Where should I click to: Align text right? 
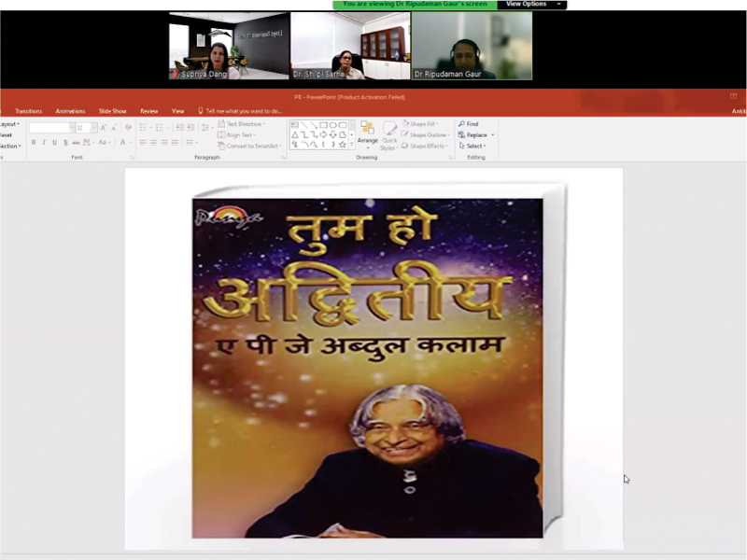(x=164, y=143)
